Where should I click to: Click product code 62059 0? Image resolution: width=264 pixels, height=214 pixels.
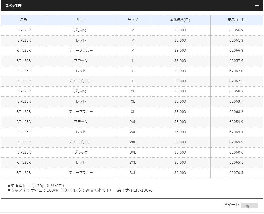point(236,122)
